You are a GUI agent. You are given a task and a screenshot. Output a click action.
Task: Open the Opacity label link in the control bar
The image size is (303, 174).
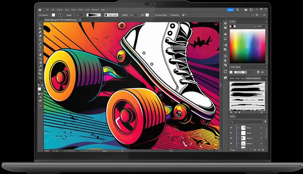pyautogui.click(x=125, y=15)
